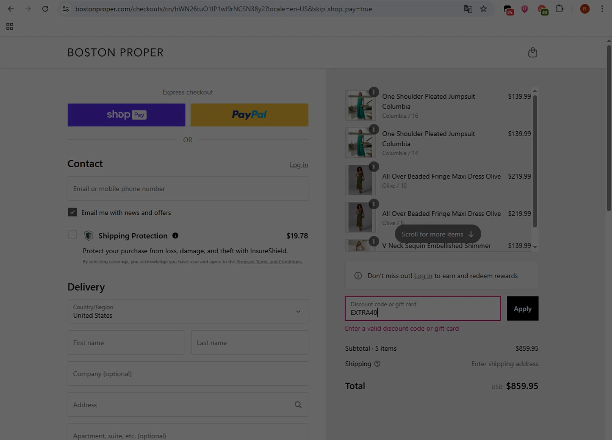
Task: Uncheck Email me with news and offers
Action: (x=72, y=212)
